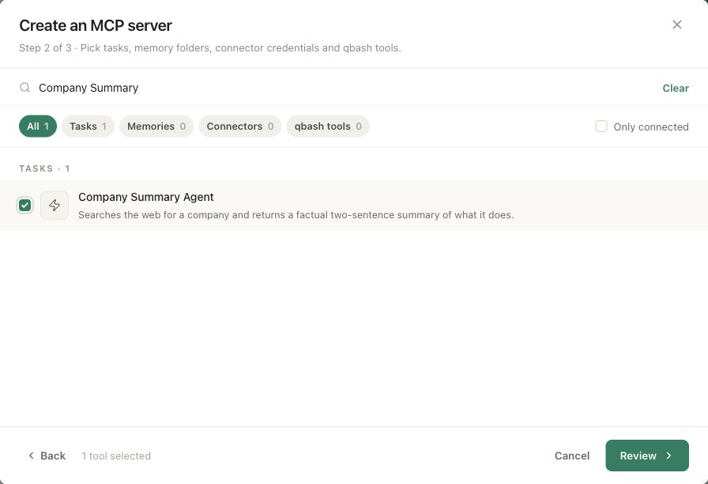Enable the Only connected checkbox
708x484 pixels.
pyautogui.click(x=601, y=127)
